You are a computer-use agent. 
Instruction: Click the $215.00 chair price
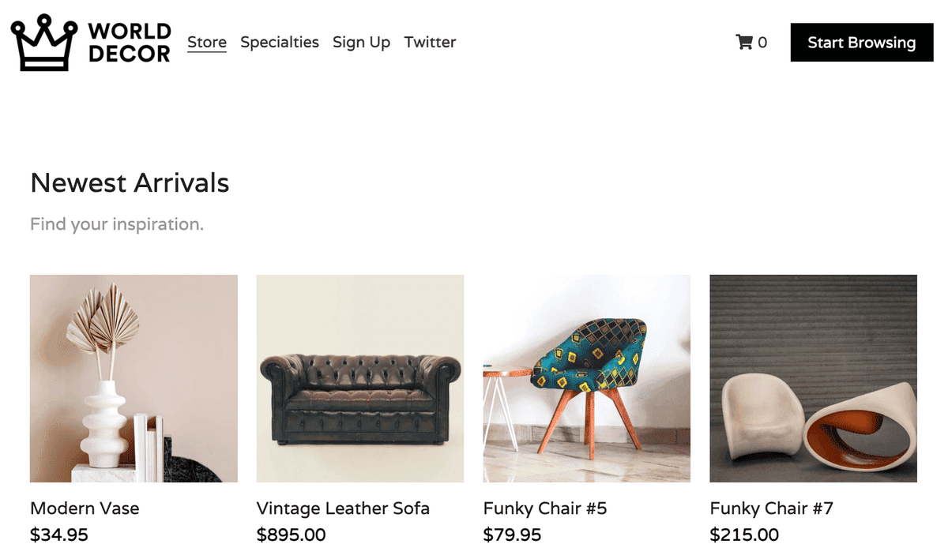pos(744,535)
